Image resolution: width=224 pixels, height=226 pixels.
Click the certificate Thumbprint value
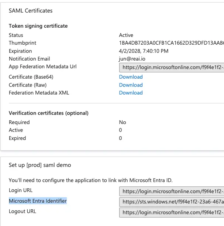pos(171,43)
